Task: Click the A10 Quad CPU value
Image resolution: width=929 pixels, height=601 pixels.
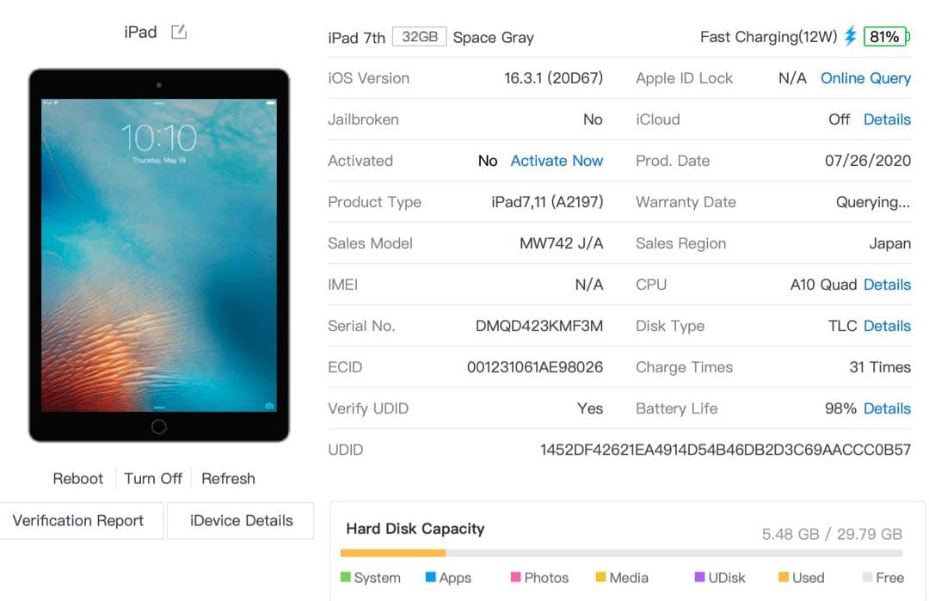Action: tap(823, 285)
